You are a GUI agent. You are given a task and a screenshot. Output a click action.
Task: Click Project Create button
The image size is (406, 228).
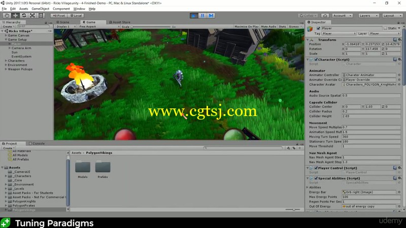[9, 148]
